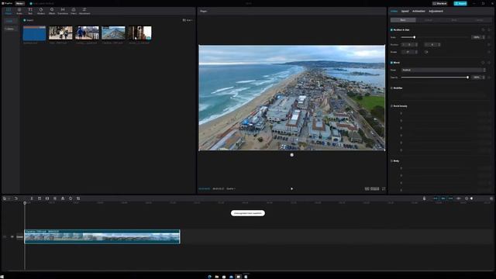This screenshot has height=279, width=496.
Task: Lock the main video track
Action: pos(5,236)
